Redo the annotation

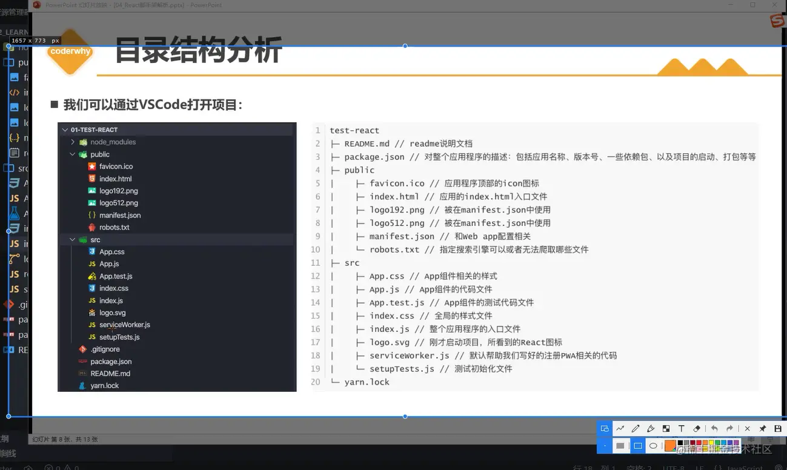point(729,429)
